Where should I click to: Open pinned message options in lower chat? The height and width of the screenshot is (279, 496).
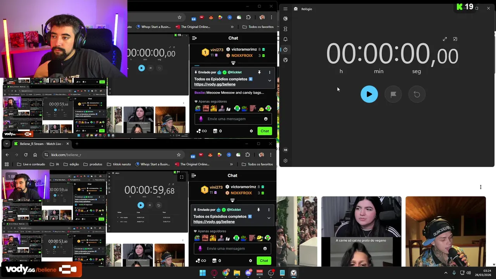pyautogui.click(x=269, y=210)
